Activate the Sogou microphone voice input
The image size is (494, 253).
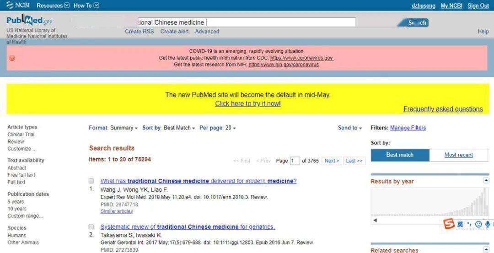(488, 224)
